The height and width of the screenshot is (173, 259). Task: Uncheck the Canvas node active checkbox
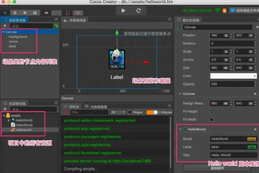pyautogui.click(x=180, y=27)
